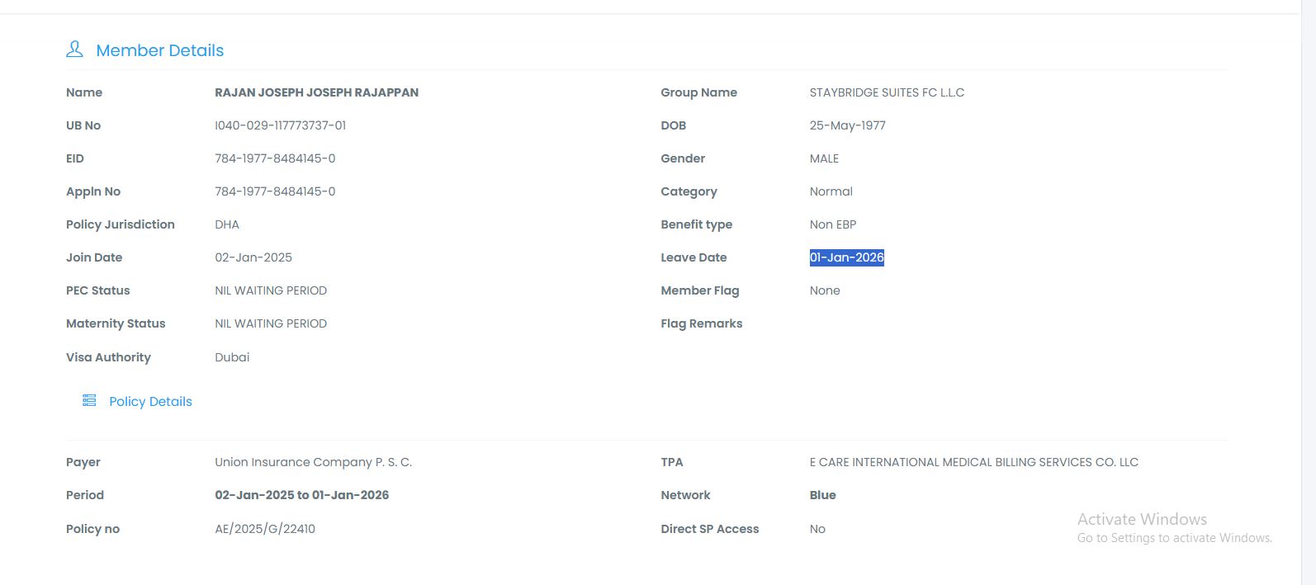Click the Member Details heading
Screen dimensions: 1316x585
tap(159, 50)
